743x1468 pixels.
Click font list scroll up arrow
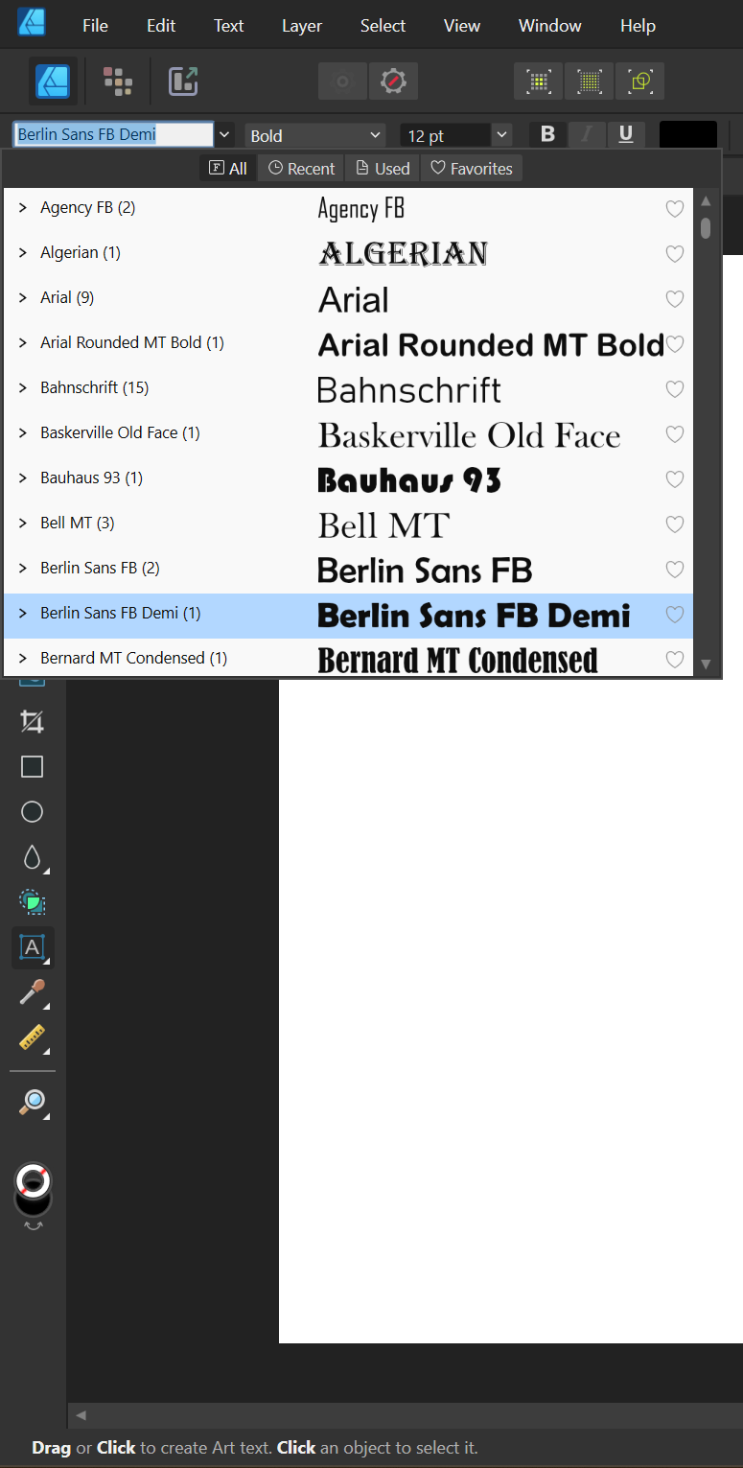[x=706, y=201]
